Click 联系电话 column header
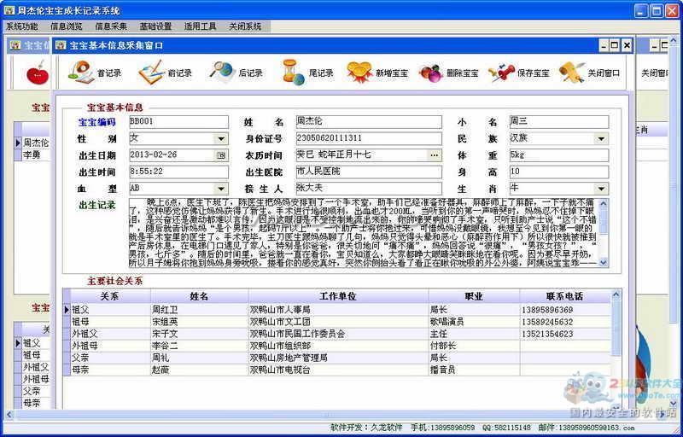This screenshot has width=683, height=437. click(x=565, y=296)
